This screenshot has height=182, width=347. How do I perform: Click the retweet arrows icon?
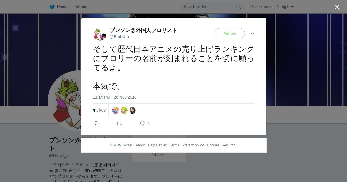tap(119, 123)
